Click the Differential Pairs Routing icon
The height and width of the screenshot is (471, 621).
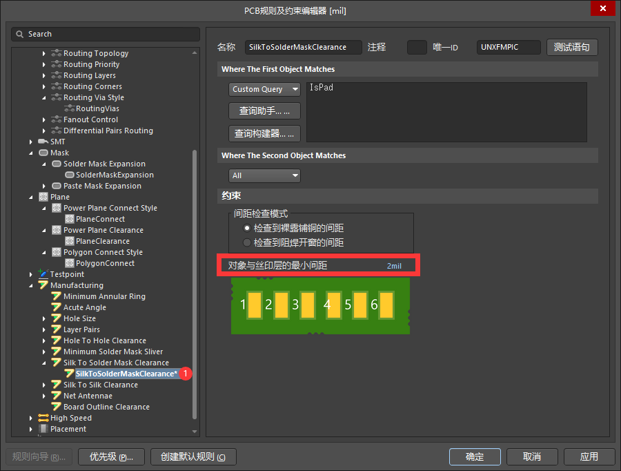click(x=57, y=131)
